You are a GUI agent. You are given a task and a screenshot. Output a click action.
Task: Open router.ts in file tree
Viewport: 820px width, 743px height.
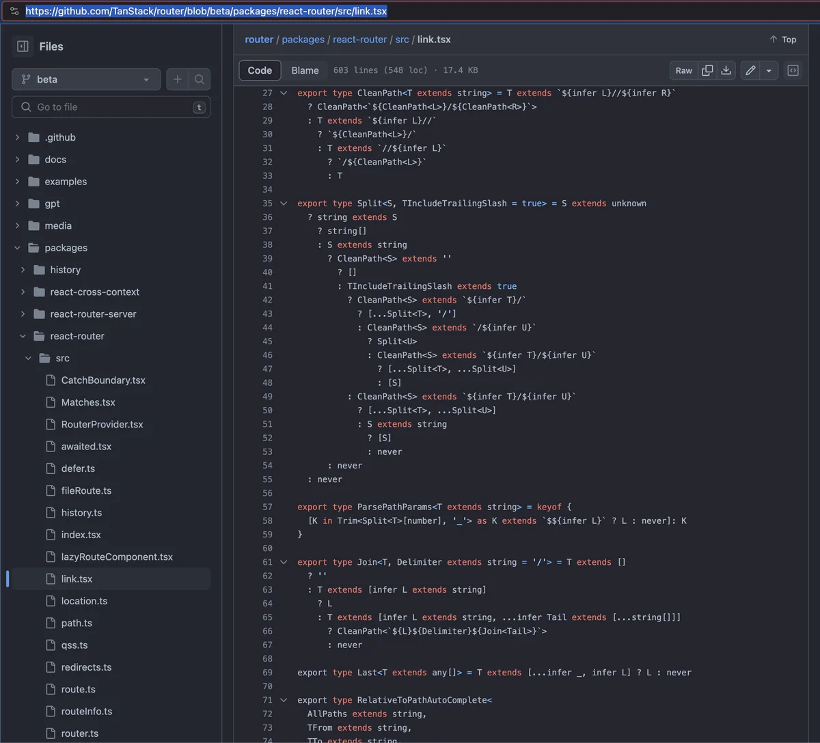(x=80, y=733)
